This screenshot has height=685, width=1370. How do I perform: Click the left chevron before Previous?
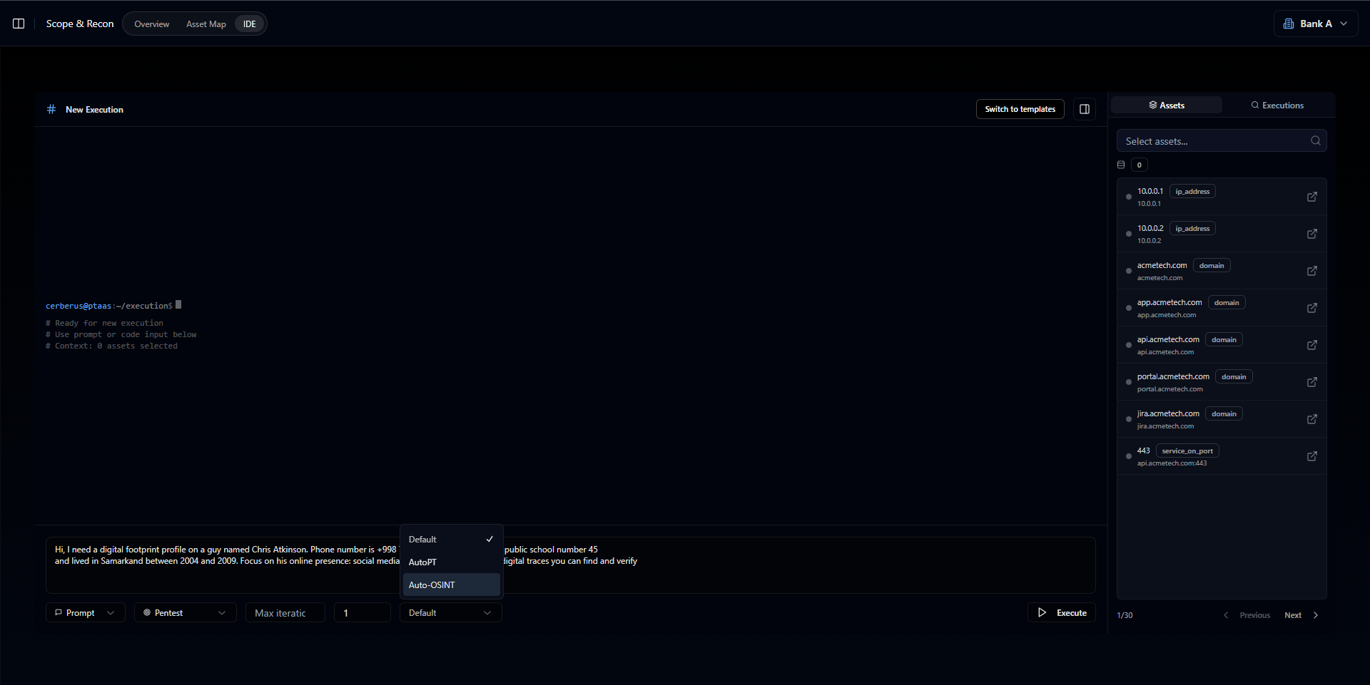click(x=1226, y=615)
